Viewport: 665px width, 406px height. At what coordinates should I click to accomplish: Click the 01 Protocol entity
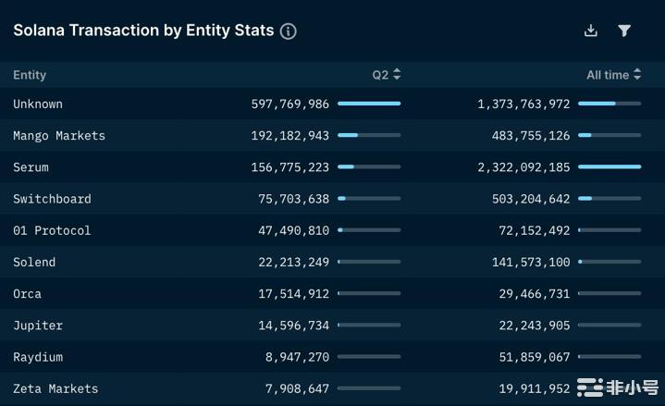(x=52, y=230)
